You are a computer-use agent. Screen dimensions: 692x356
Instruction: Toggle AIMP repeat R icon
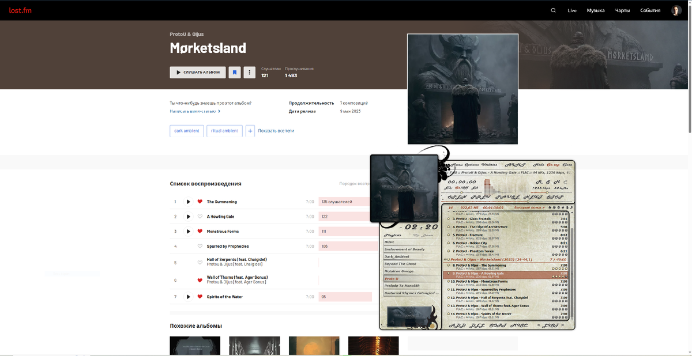pyautogui.click(x=539, y=182)
